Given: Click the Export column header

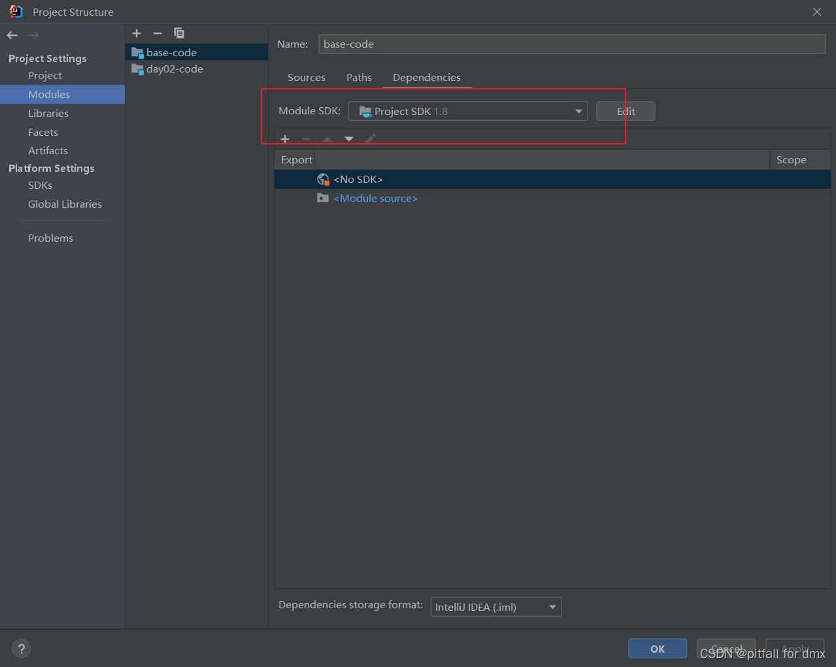Looking at the screenshot, I should point(296,159).
